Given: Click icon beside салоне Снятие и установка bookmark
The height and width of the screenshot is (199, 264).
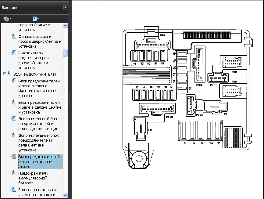Looking at the screenshot, I should click(14, 102).
